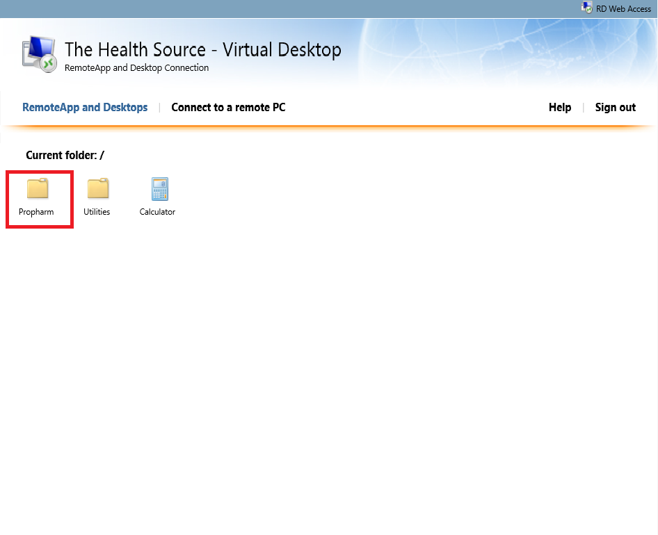
Task: Open the Utilities folder icon
Action: click(x=98, y=188)
